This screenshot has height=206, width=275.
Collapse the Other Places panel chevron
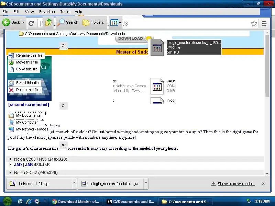pos(63,105)
